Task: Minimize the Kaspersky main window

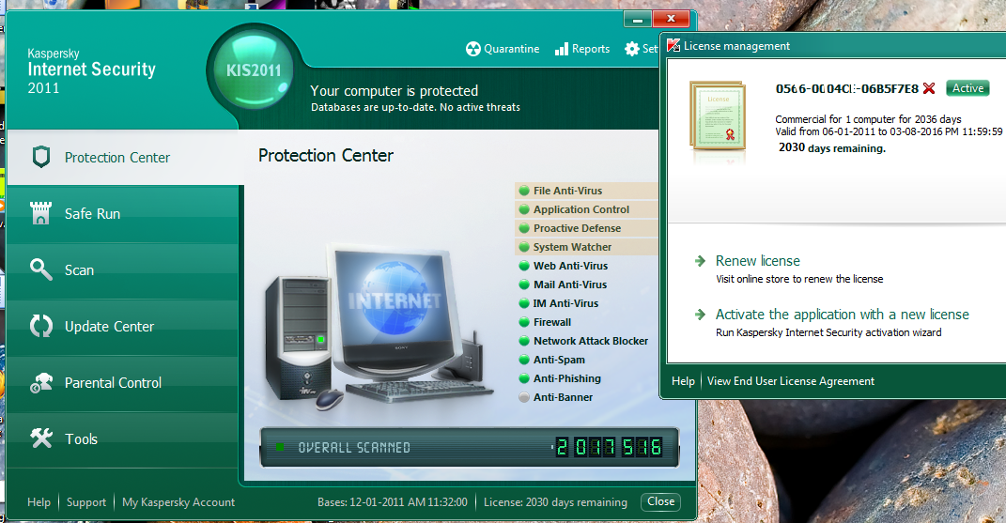Action: tap(637, 20)
